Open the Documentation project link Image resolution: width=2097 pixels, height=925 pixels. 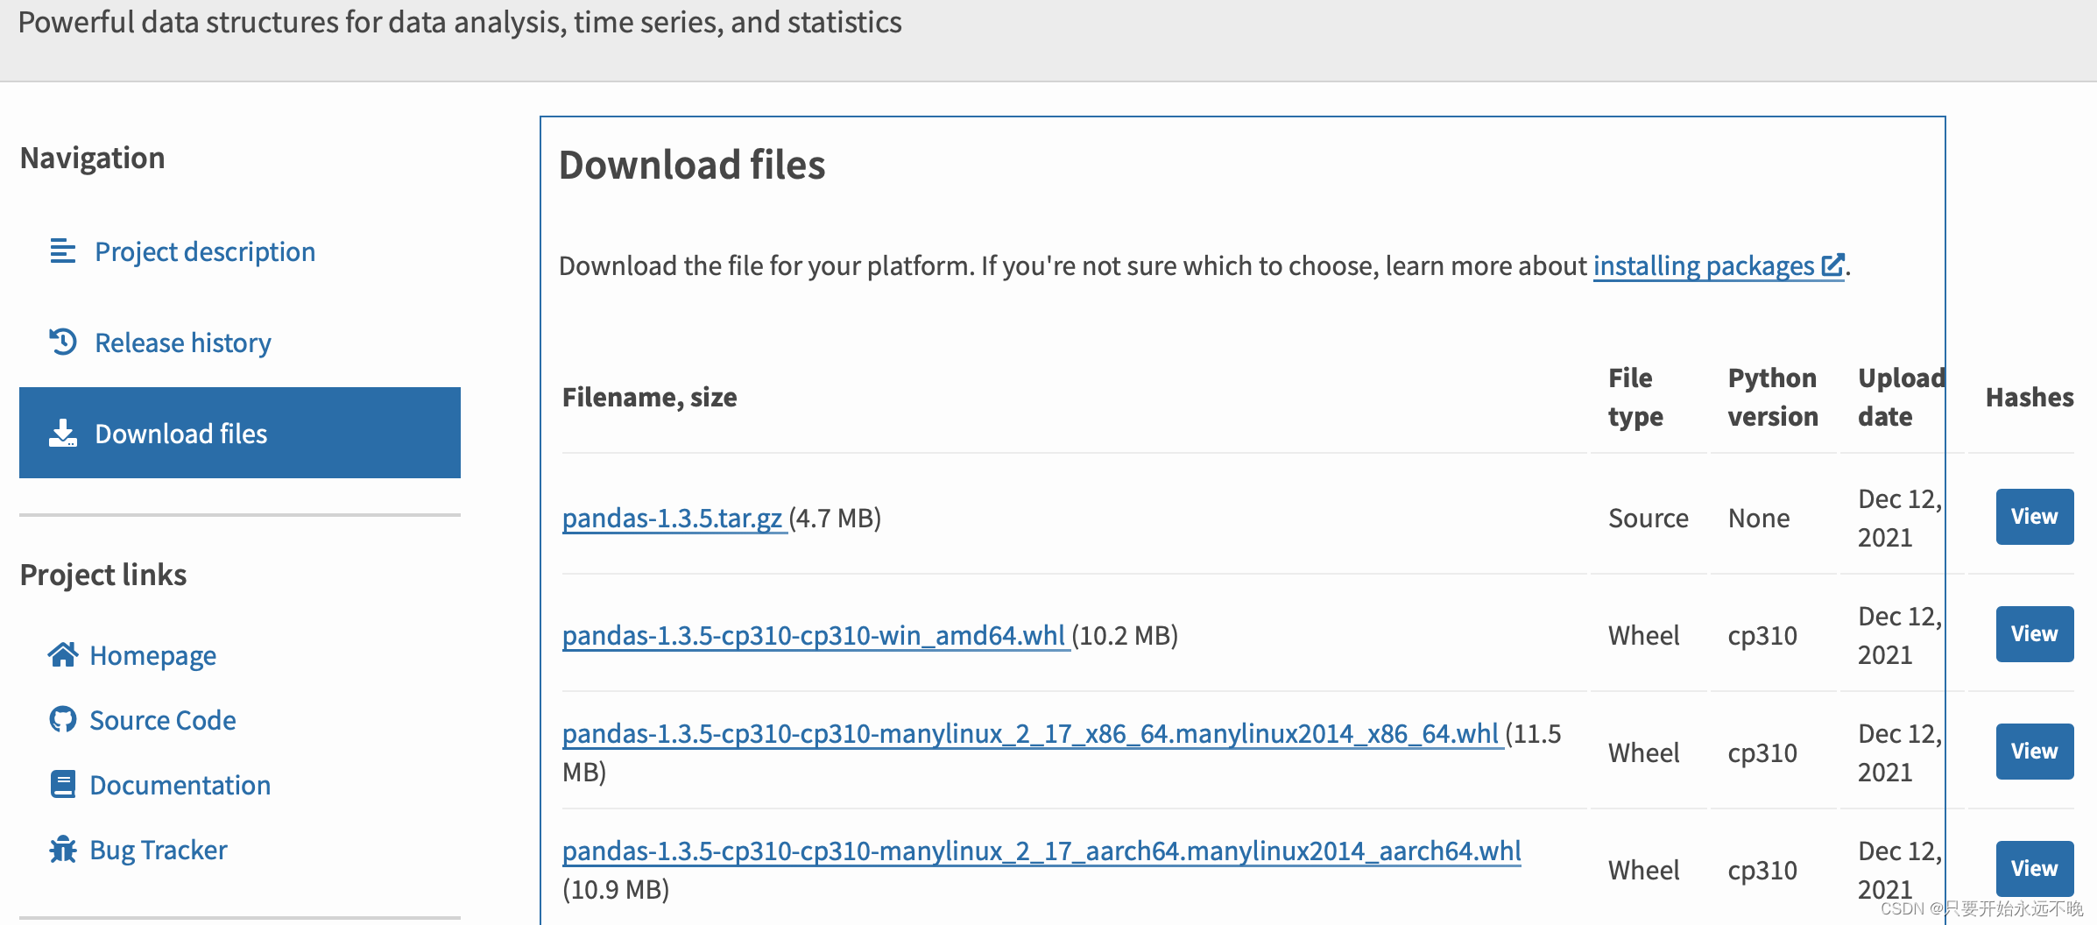tap(180, 785)
